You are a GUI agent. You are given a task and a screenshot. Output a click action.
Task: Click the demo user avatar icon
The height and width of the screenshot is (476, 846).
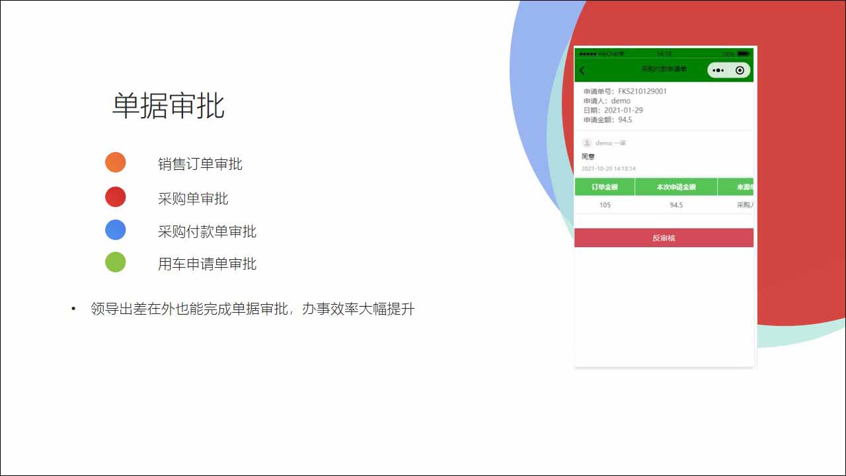pyautogui.click(x=587, y=143)
